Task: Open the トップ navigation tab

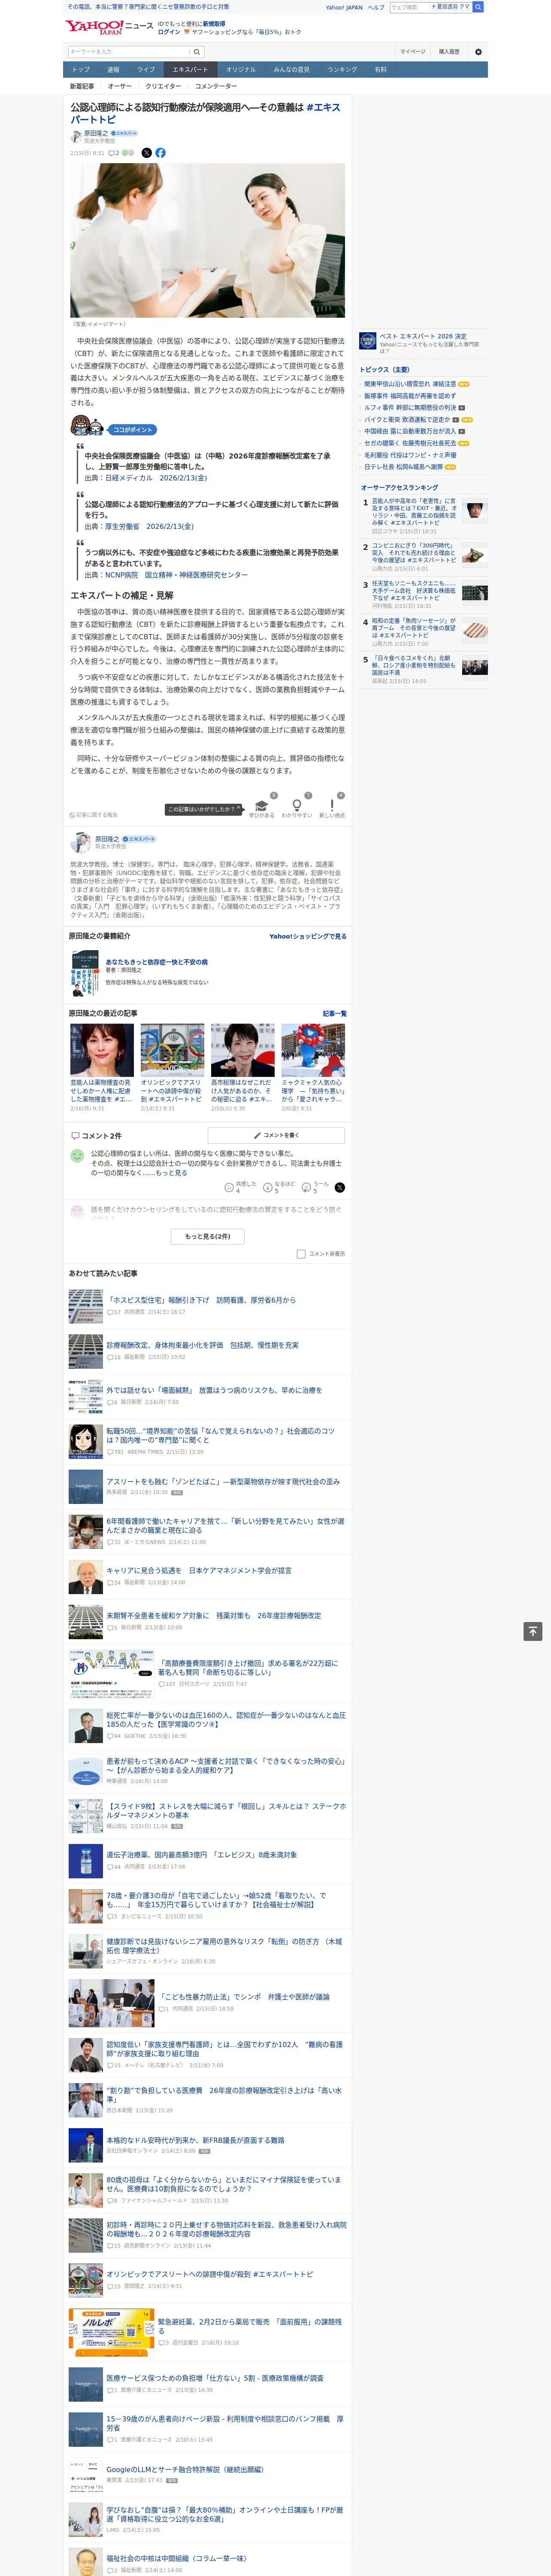Action: coord(81,70)
